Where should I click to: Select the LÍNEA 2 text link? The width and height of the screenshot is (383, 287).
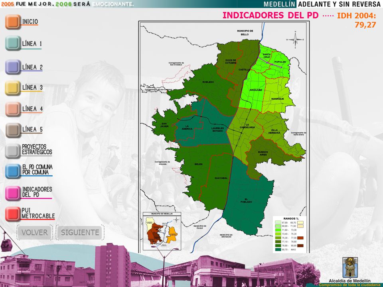tap(32, 67)
